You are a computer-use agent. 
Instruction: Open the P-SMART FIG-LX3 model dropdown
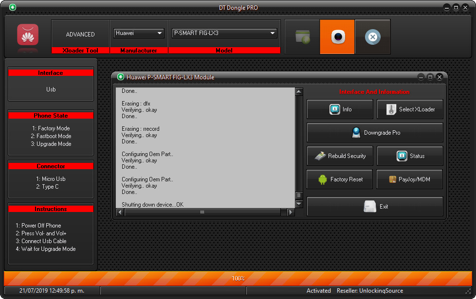(224, 33)
